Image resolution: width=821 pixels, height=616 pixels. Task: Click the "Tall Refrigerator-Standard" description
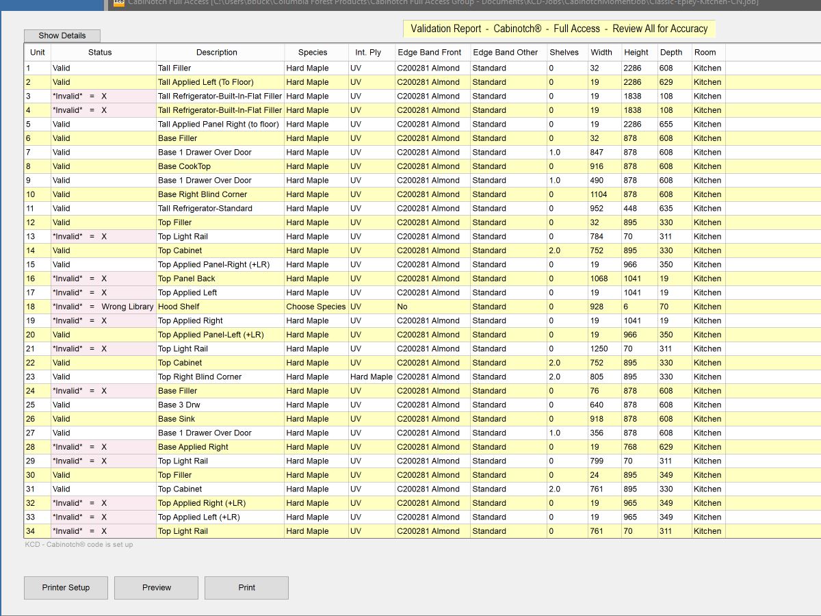pos(220,209)
